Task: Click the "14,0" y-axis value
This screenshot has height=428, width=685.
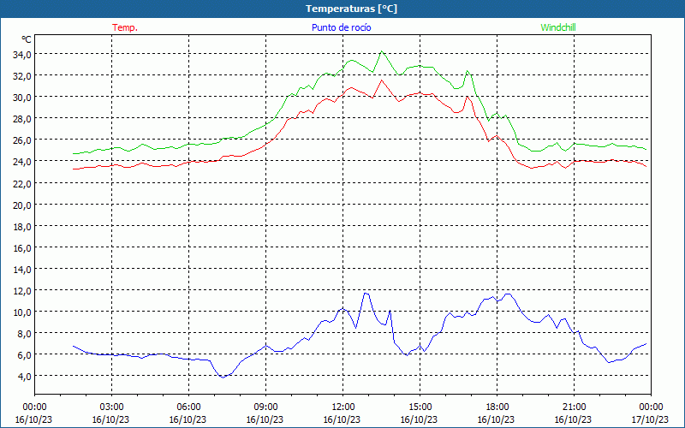Action: (22, 270)
